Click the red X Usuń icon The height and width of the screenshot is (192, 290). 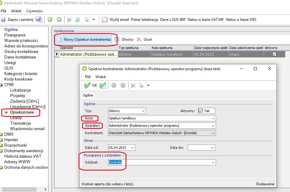coord(139,40)
